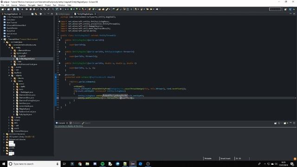Viewport: 297px width, 167px height.
Task: Click the Open Perspective icon at top right
Action: pos(285,9)
